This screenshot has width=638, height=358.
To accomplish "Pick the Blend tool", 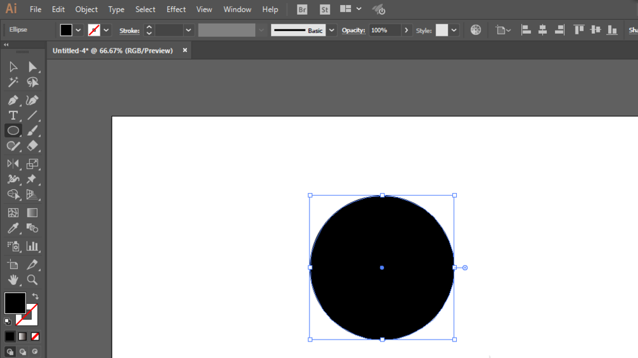I will click(32, 229).
